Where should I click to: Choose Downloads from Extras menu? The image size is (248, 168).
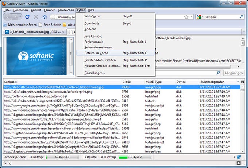[115, 23]
